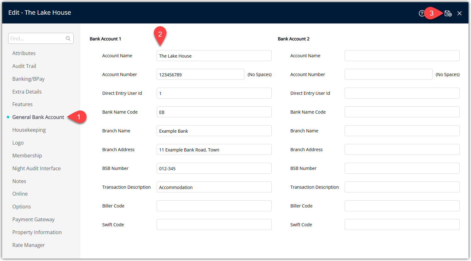Click Bank Account 2 Swift Code field
Viewport: 471px width, 261px height.
pyautogui.click(x=402, y=225)
